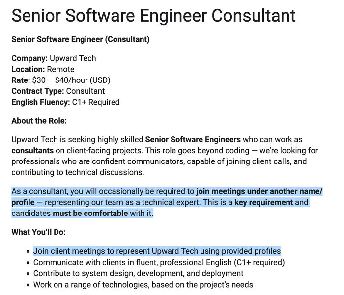The image size is (344, 295).
Task: Click the bold word consultants in paragraph
Action: click(32, 151)
